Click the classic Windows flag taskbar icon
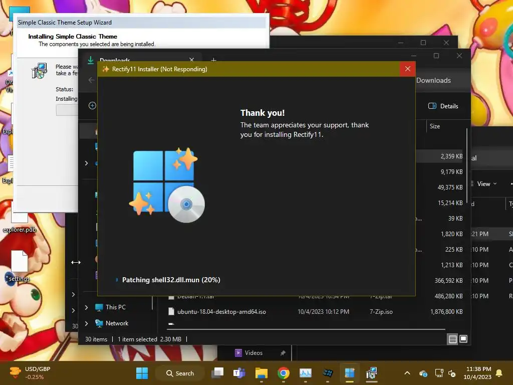 (328, 373)
